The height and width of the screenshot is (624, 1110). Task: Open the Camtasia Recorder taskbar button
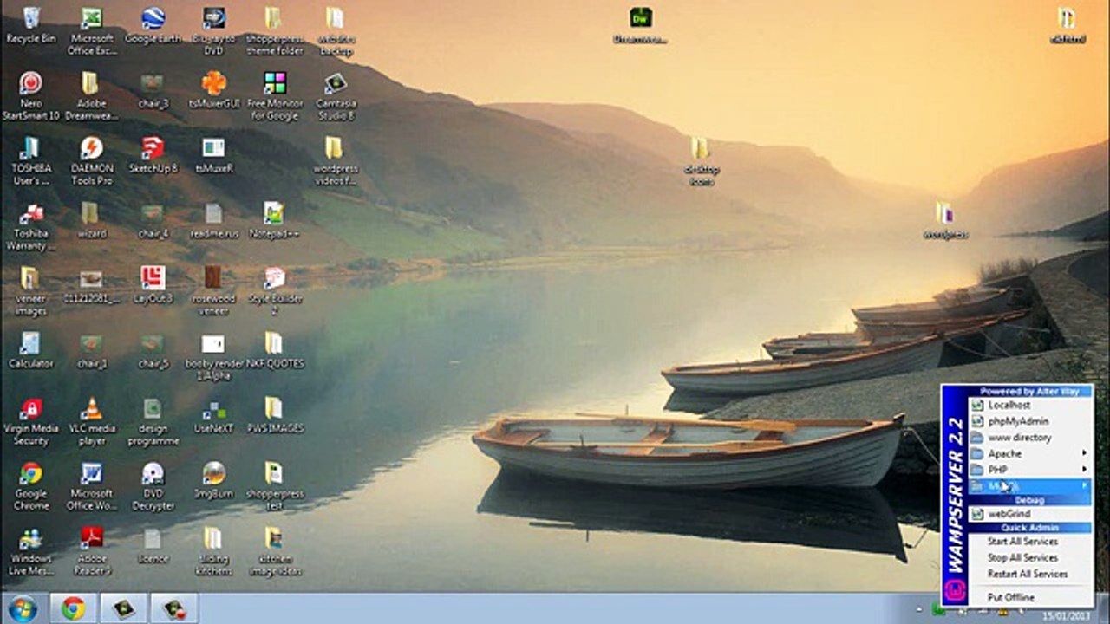point(173,608)
